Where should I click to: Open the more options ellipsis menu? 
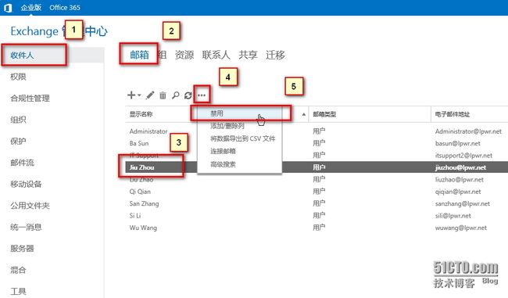202,95
